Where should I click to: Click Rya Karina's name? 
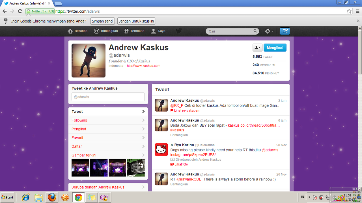[184, 145]
